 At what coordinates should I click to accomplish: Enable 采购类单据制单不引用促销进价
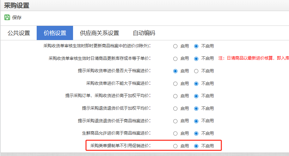pyautogui.click(x=175, y=146)
